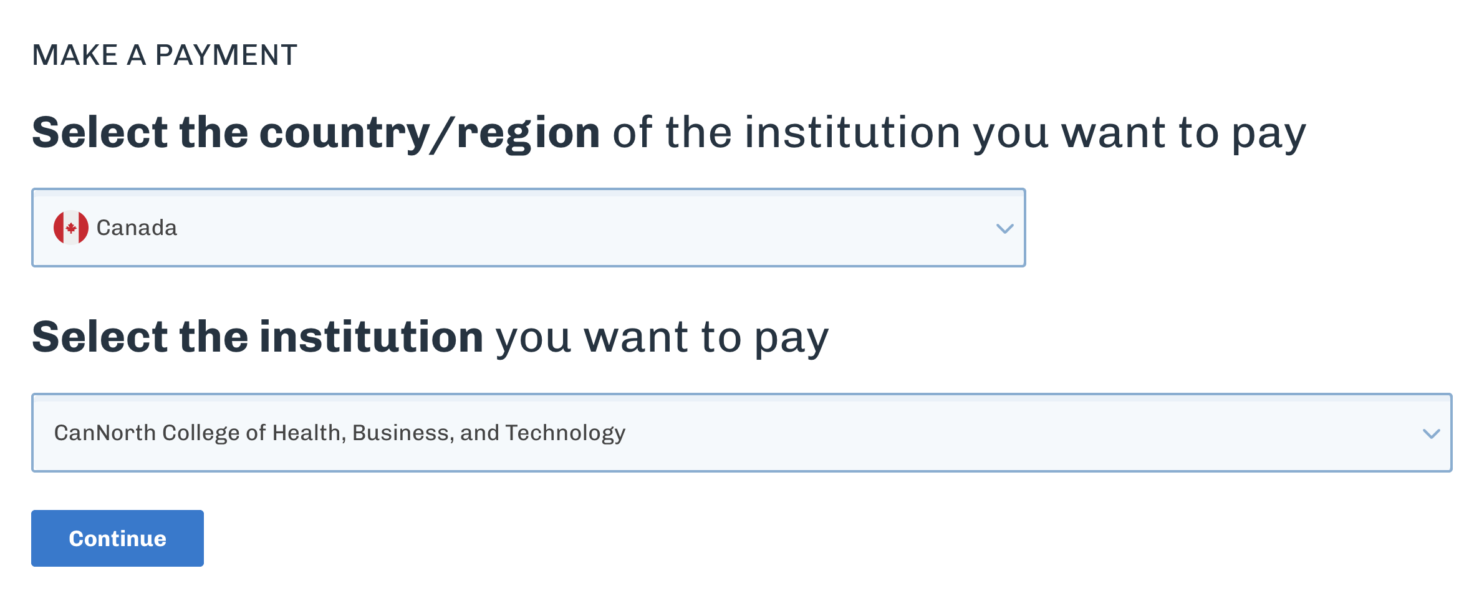Click the Continue button
1464x601 pixels.
[117, 537]
